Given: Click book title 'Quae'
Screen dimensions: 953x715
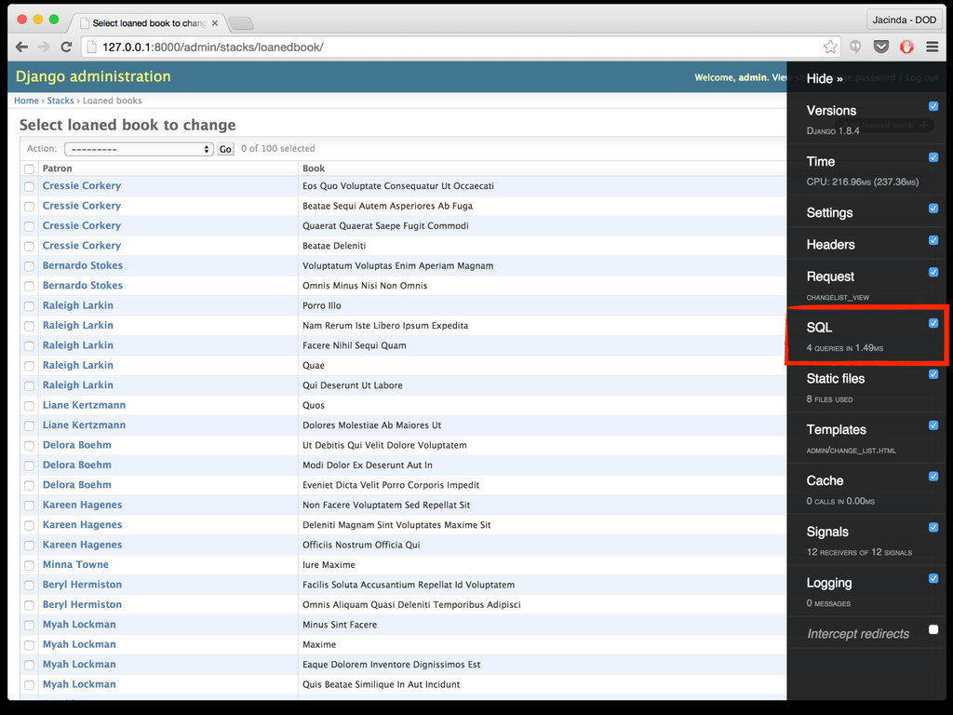Looking at the screenshot, I should pos(314,365).
